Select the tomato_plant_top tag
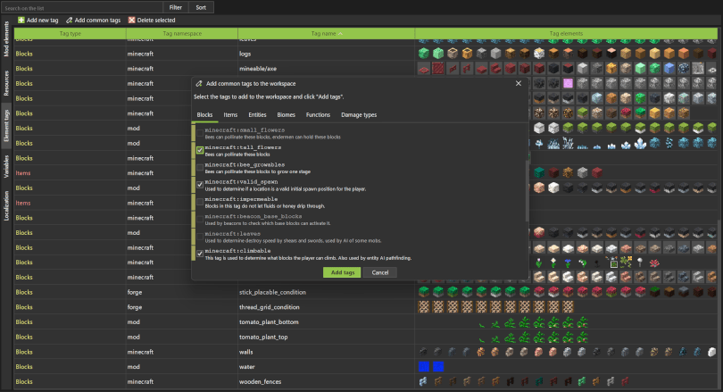723x392 pixels. (x=263, y=338)
